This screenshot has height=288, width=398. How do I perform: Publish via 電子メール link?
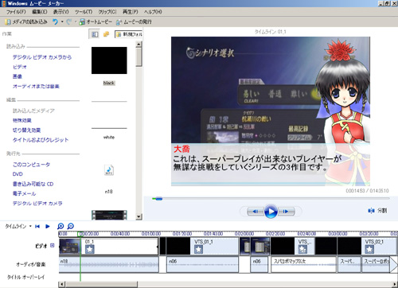(x=24, y=193)
